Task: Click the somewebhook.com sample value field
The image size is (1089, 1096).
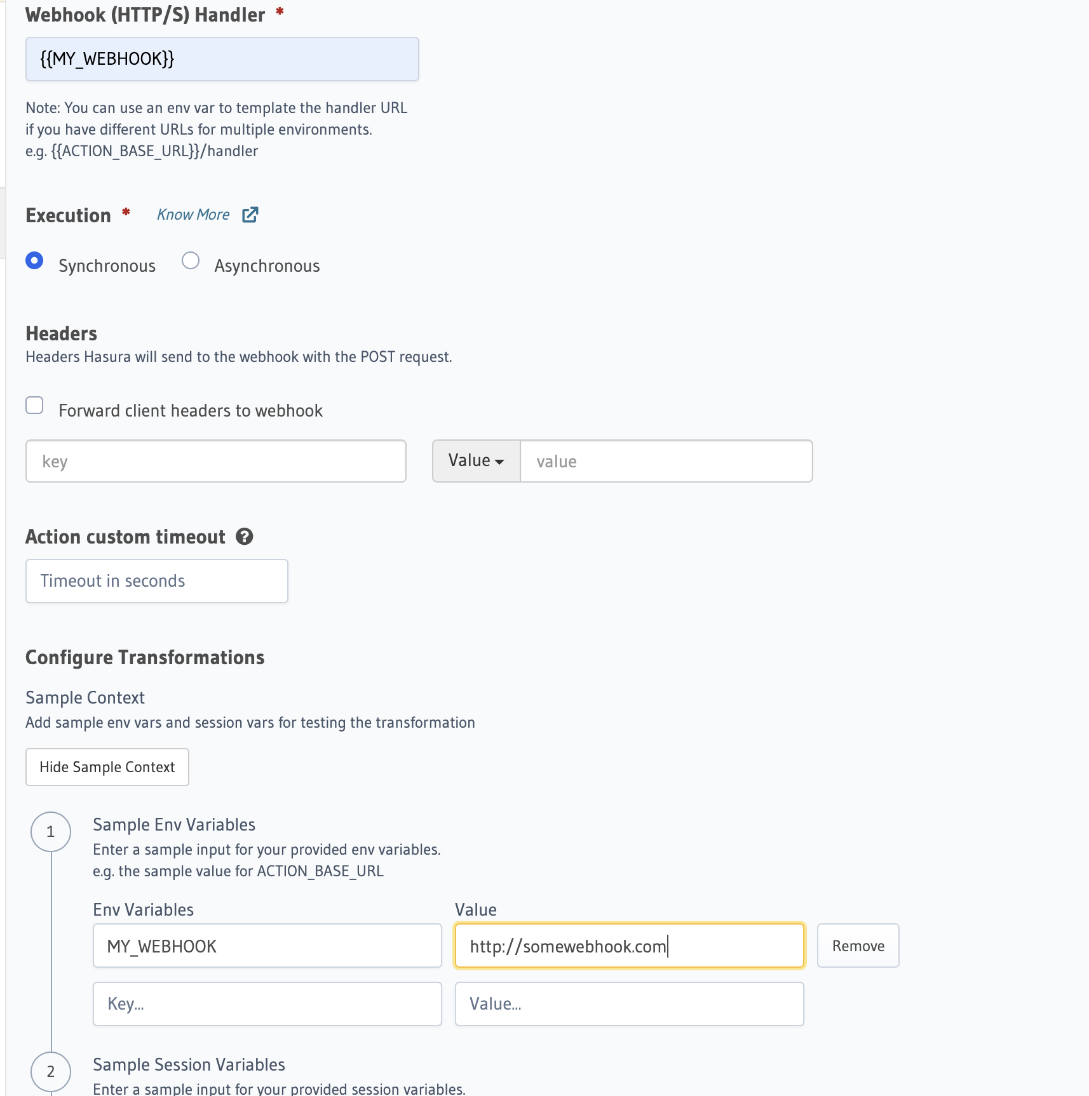Action: tap(629, 946)
